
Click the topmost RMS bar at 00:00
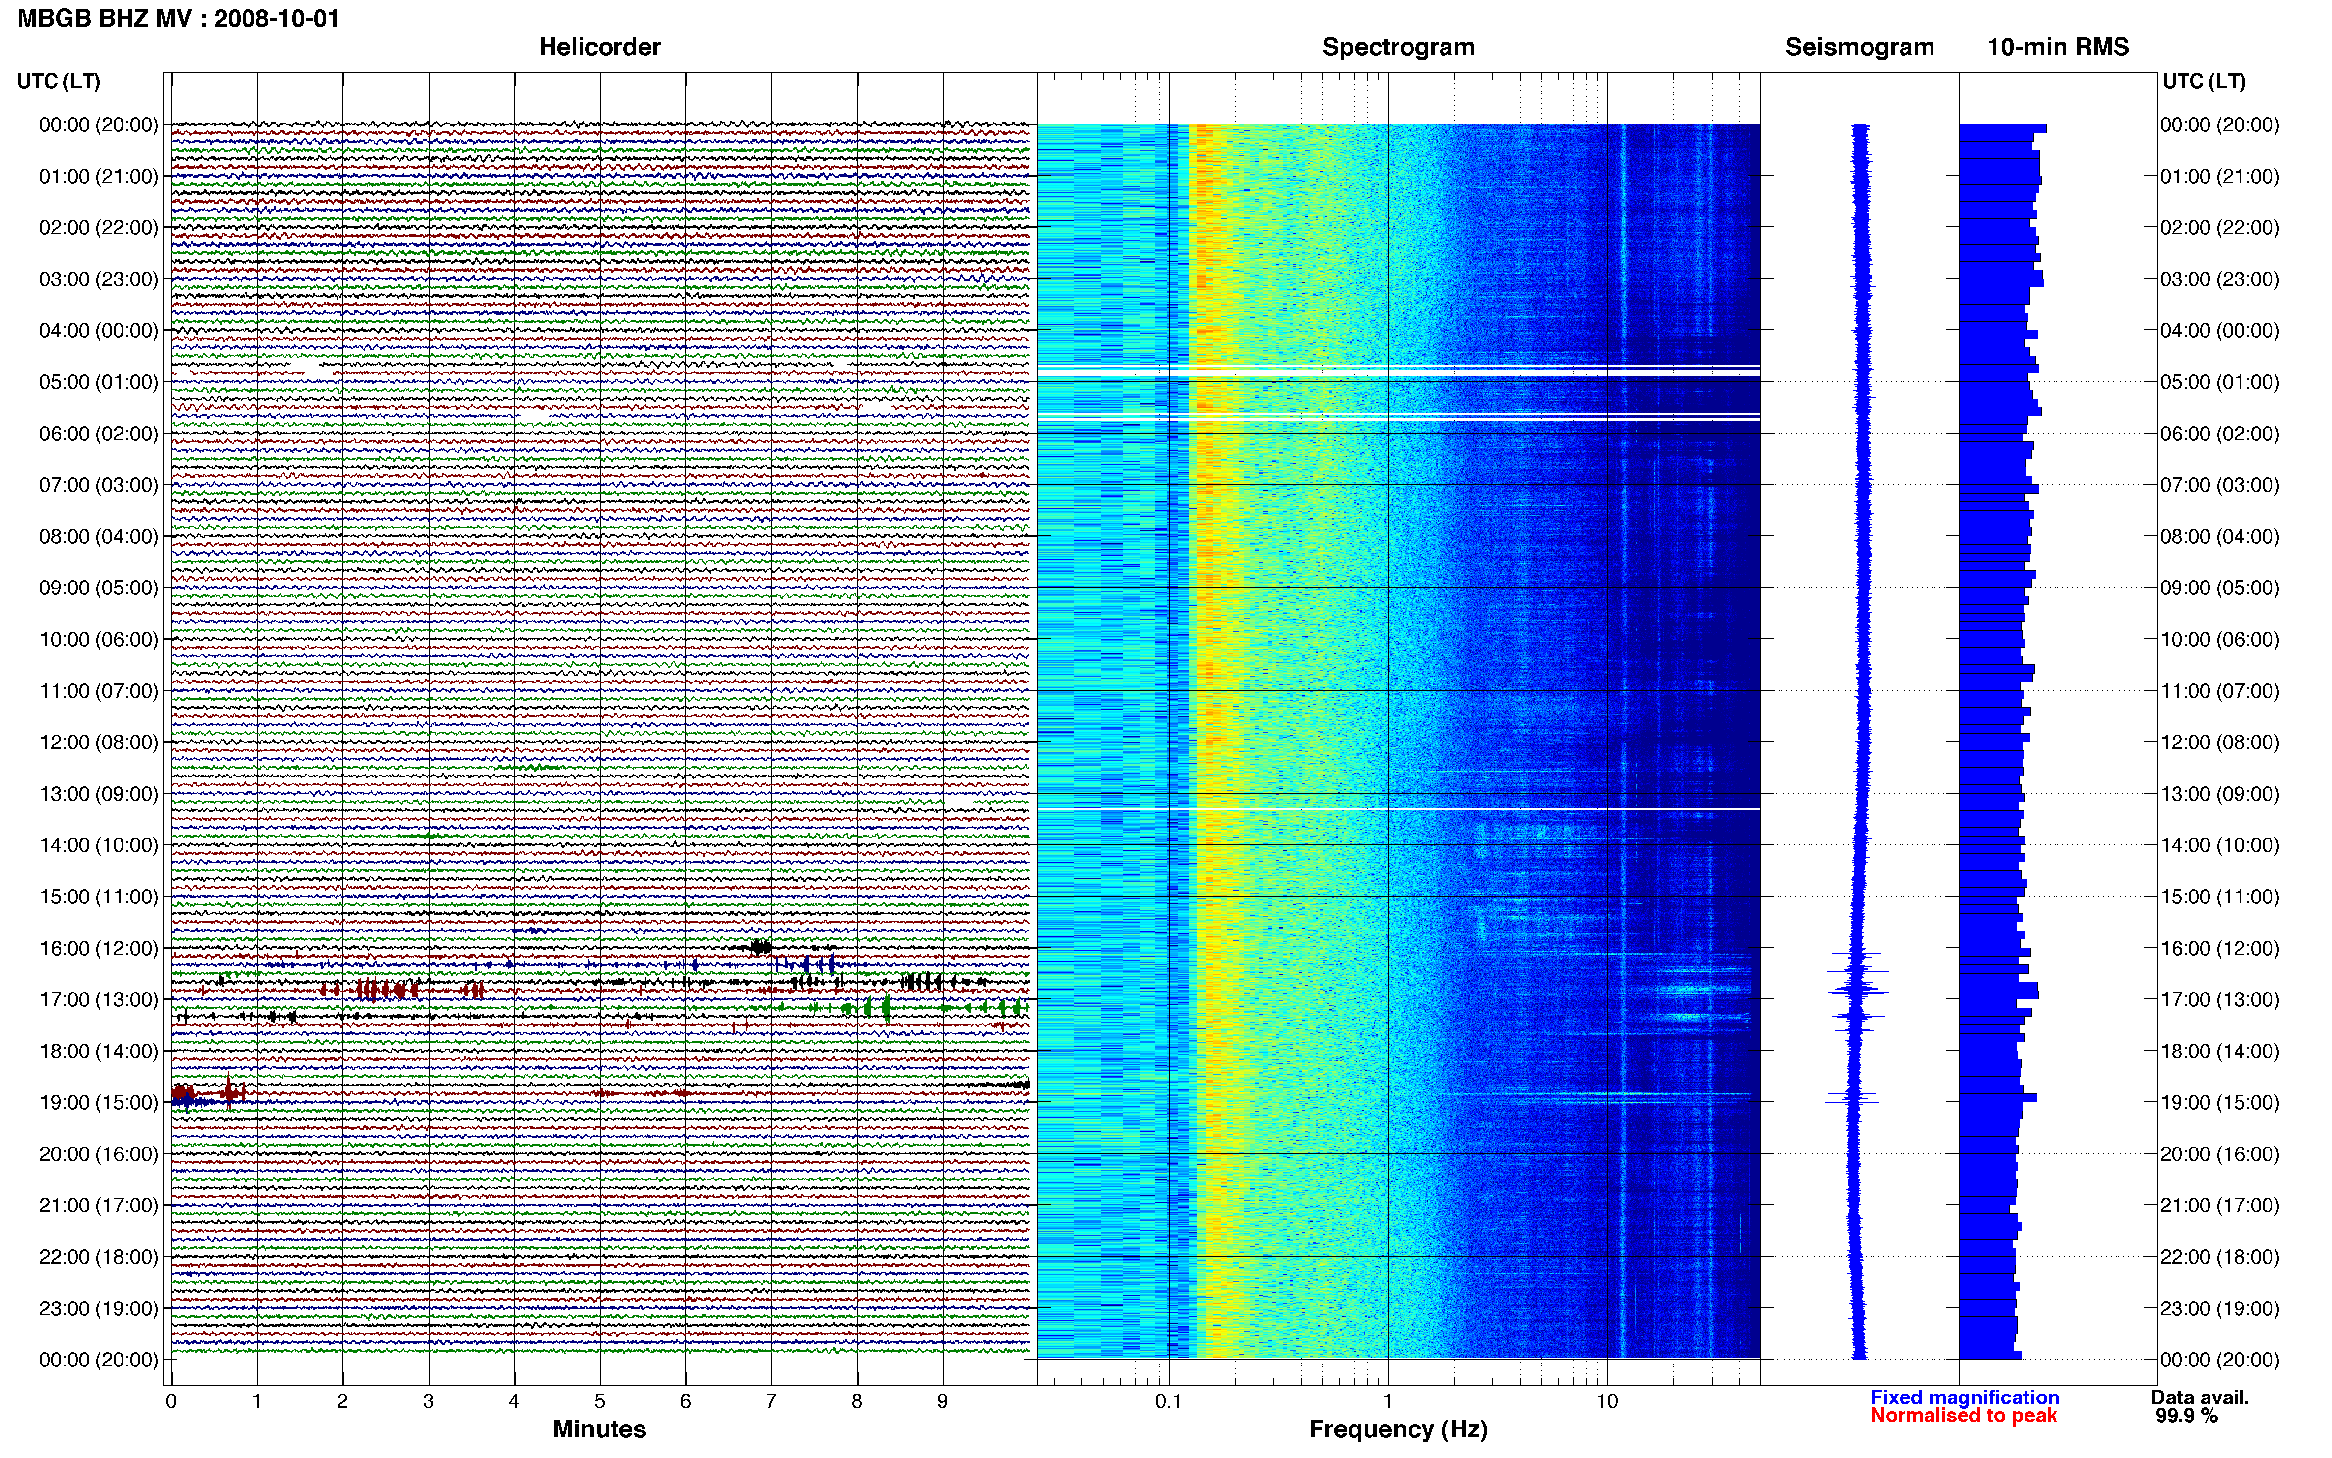[x=2002, y=128]
